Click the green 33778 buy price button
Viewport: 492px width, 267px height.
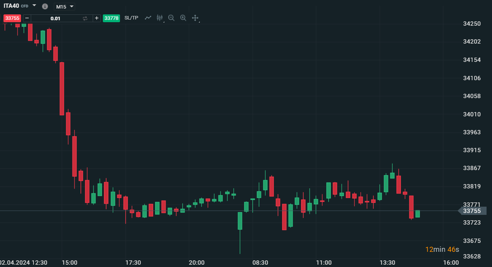(x=111, y=18)
